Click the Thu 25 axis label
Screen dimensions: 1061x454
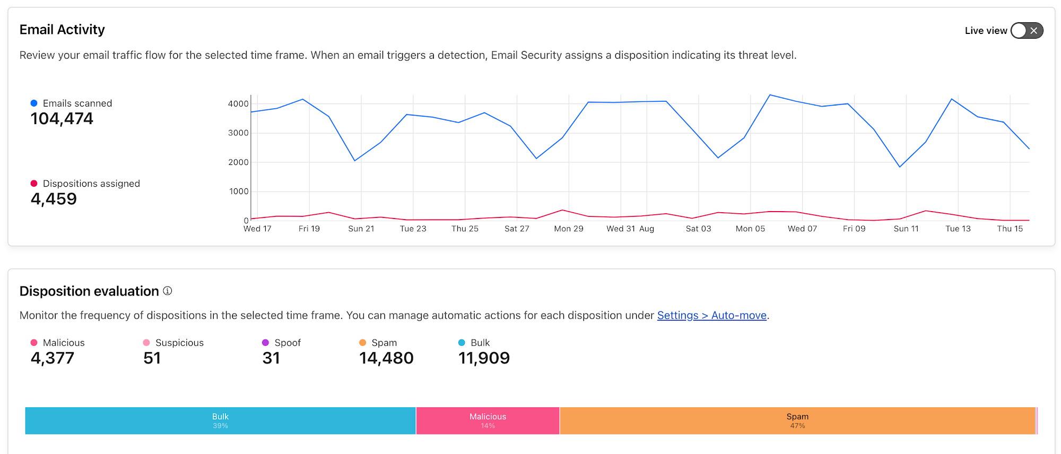coord(465,229)
